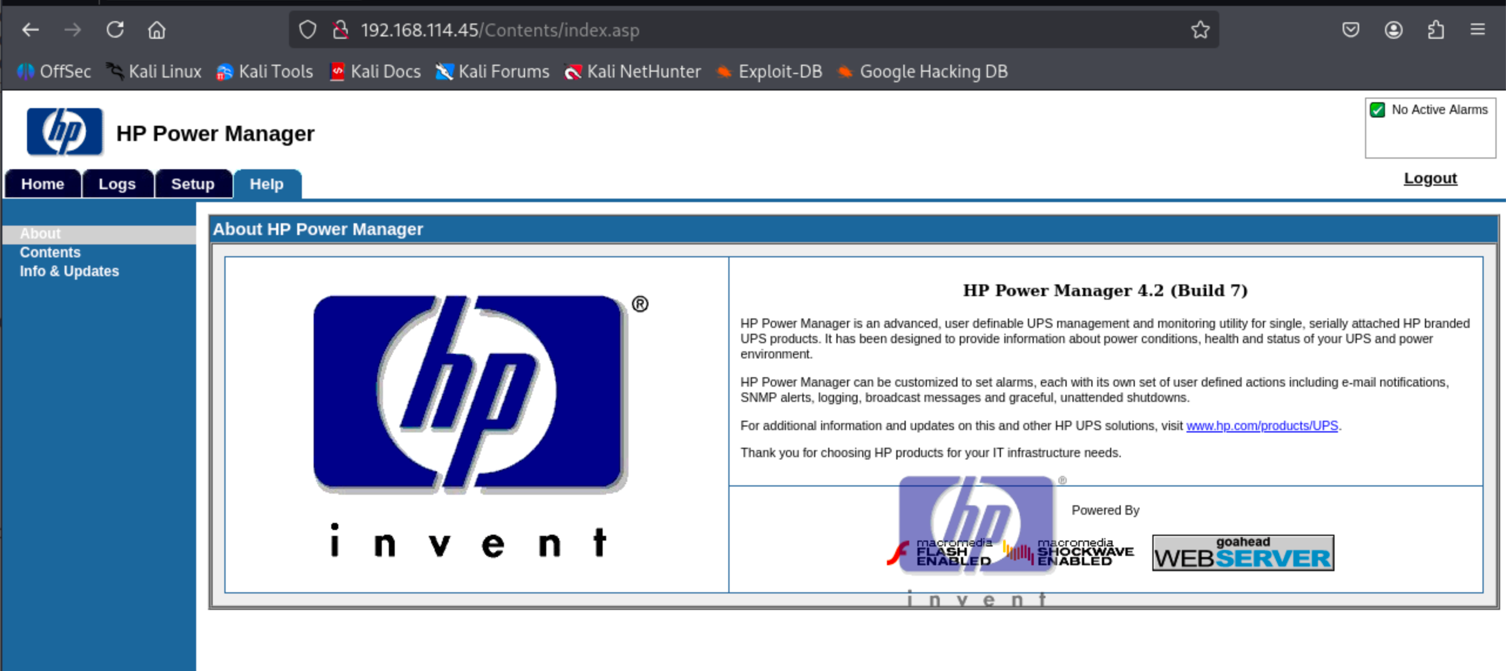Open the Kali NetHunter bookmark
The width and height of the screenshot is (1506, 671).
633,72
